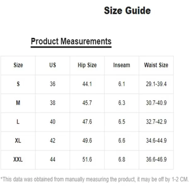The image size is (189, 189).
Task: Click US size 44 cell
Action: (x=53, y=159)
